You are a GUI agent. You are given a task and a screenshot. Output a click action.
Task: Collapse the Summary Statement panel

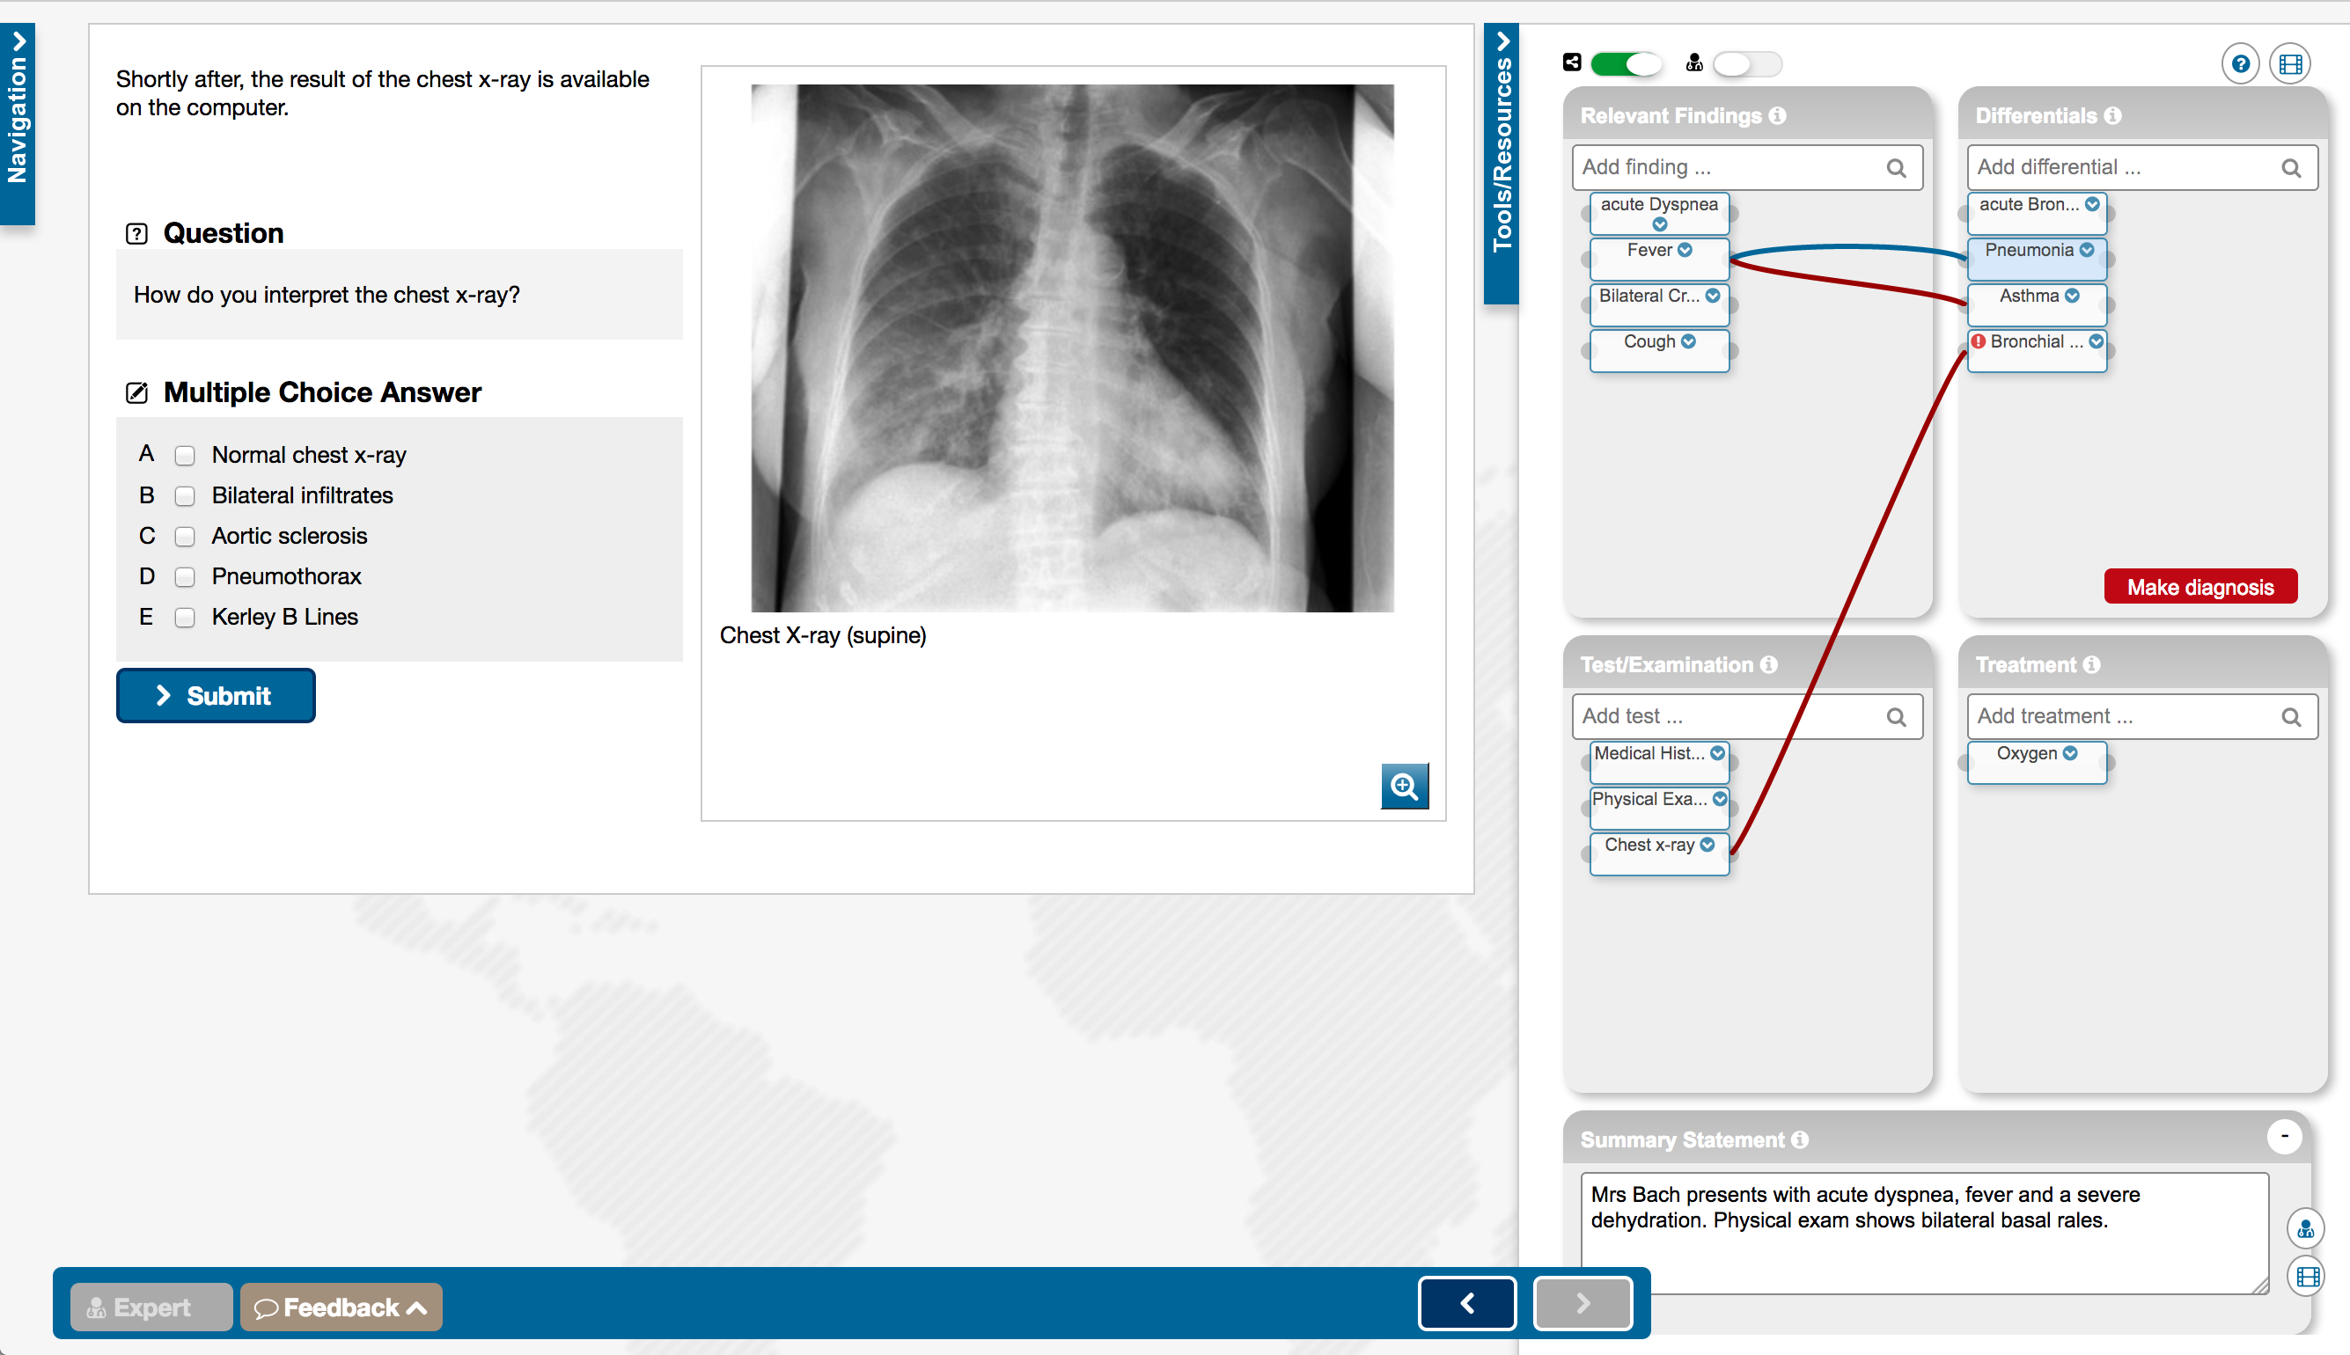[x=2284, y=1136]
